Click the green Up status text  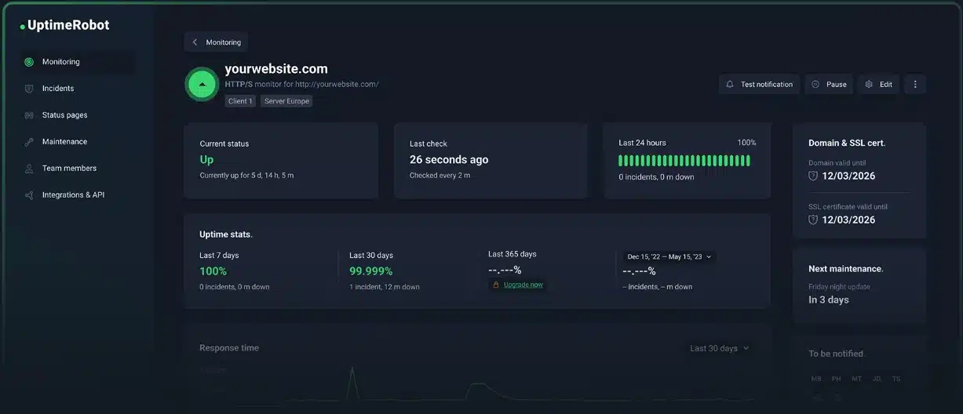(x=206, y=159)
